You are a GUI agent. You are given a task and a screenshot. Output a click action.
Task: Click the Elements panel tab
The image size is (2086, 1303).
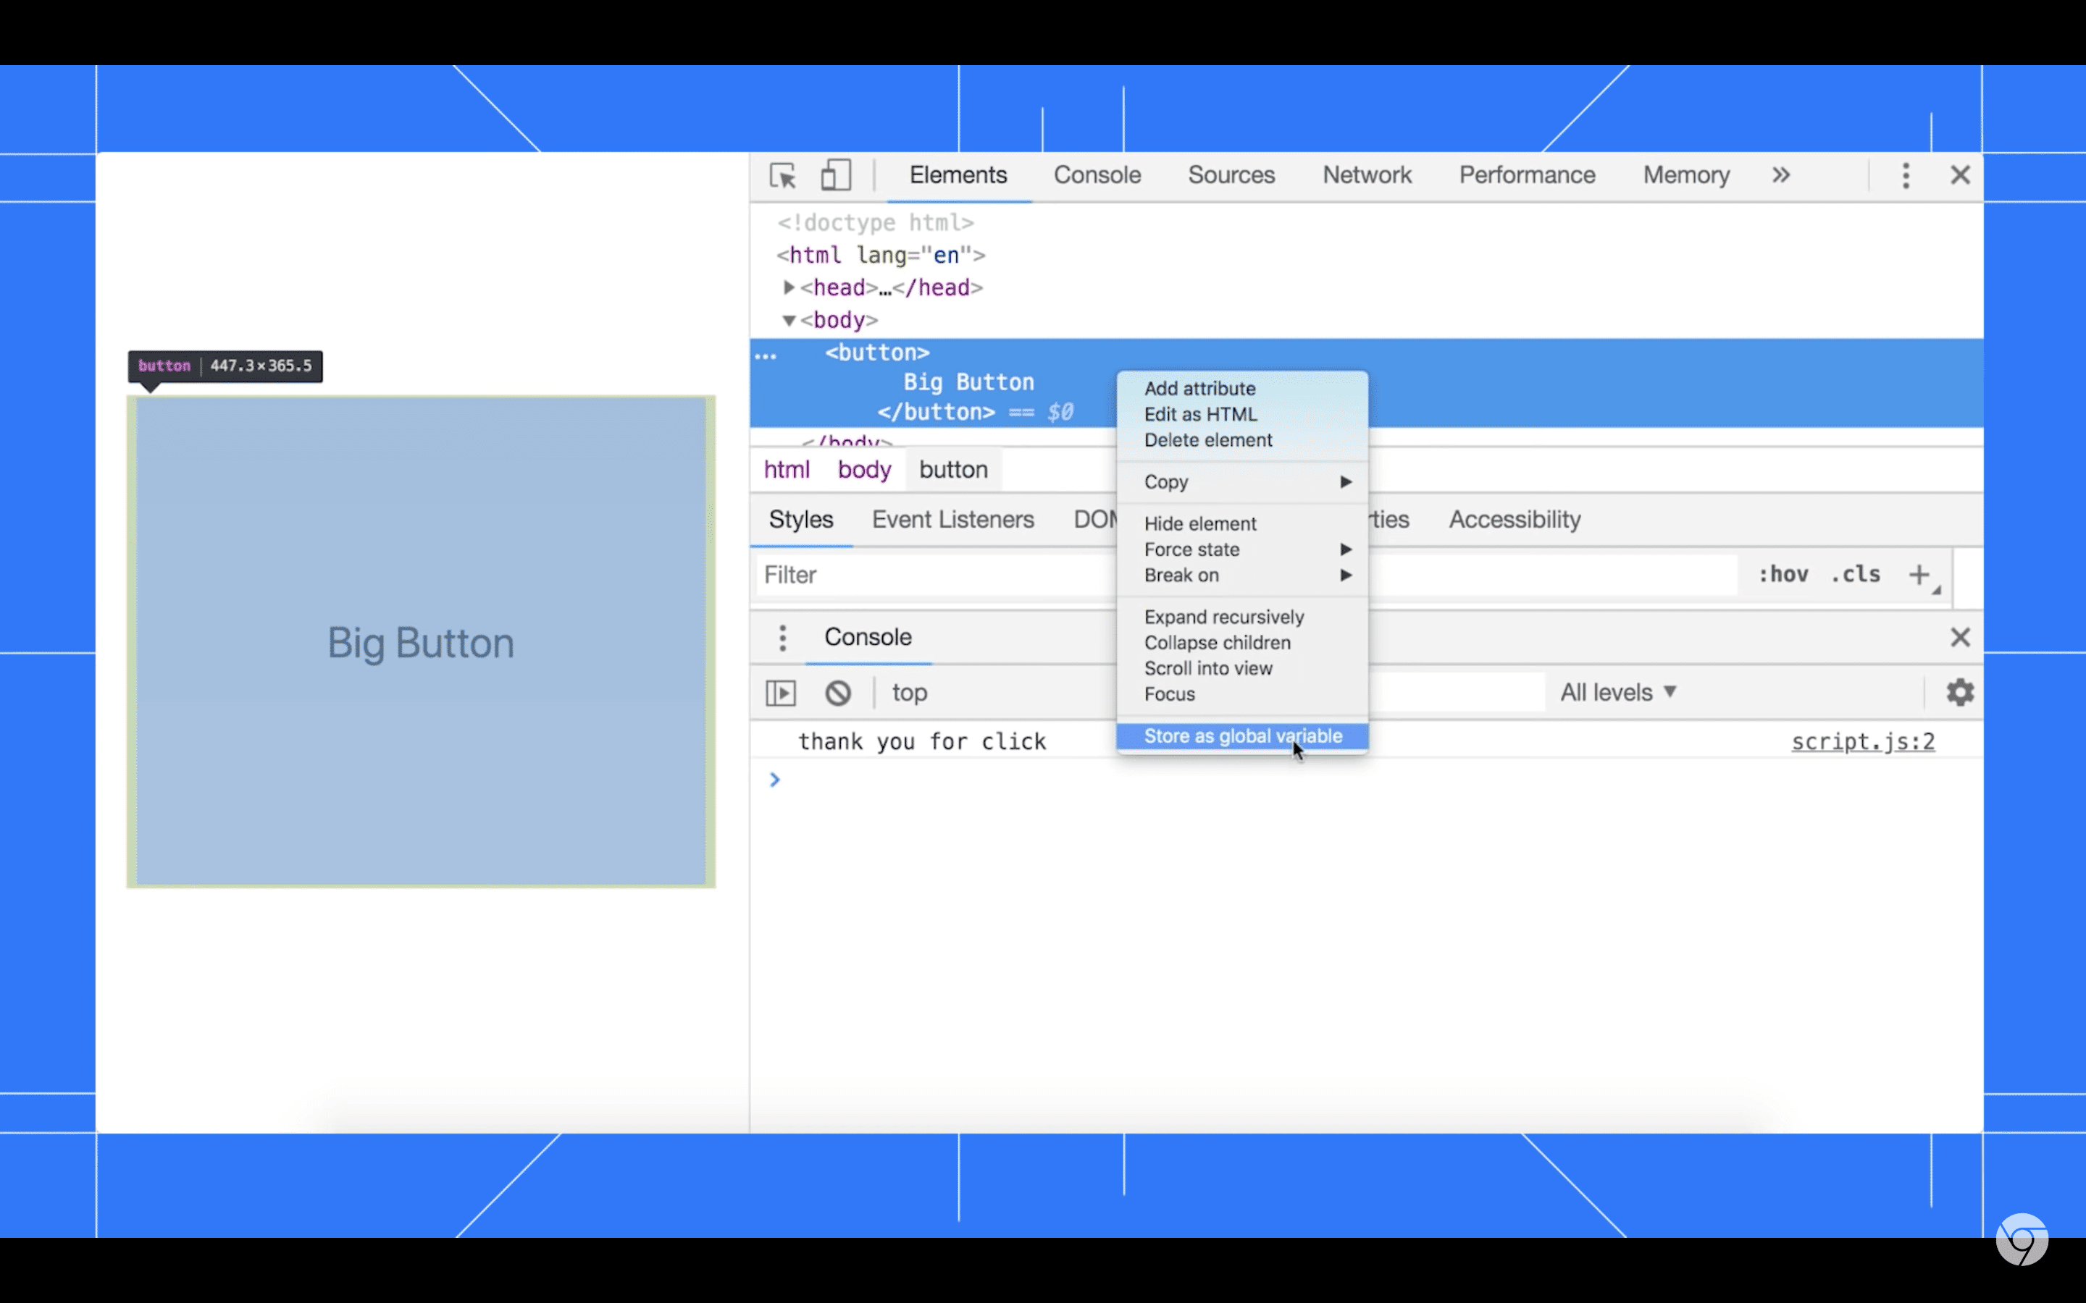point(958,174)
